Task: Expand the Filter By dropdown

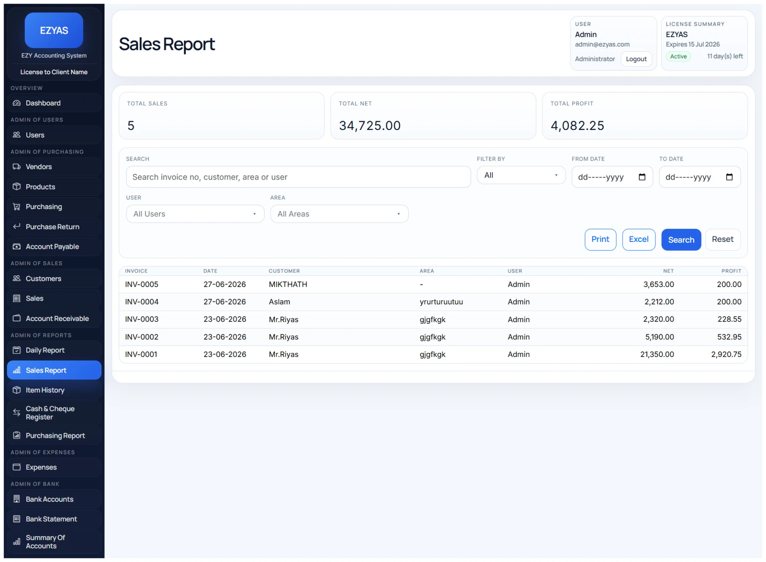Action: (521, 175)
